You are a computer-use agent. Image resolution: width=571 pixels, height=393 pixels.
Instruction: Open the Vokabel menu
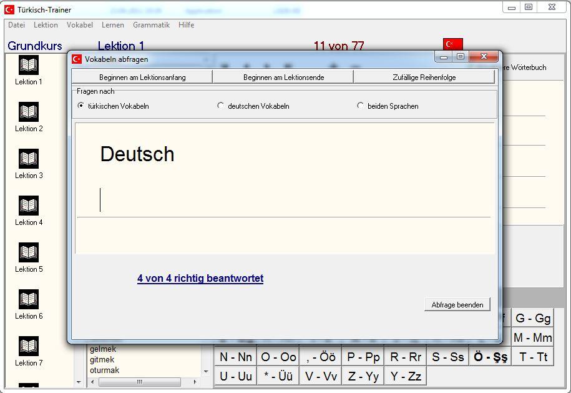80,25
